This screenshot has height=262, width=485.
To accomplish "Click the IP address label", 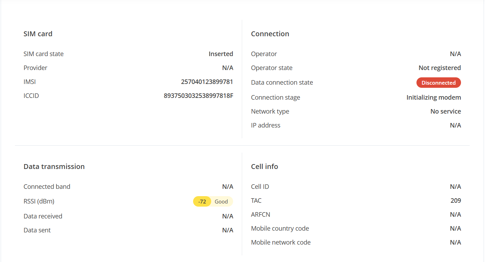I will 265,125.
